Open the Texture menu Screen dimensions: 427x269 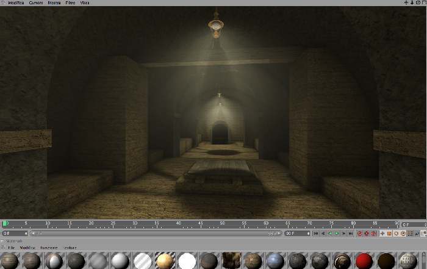pos(70,248)
